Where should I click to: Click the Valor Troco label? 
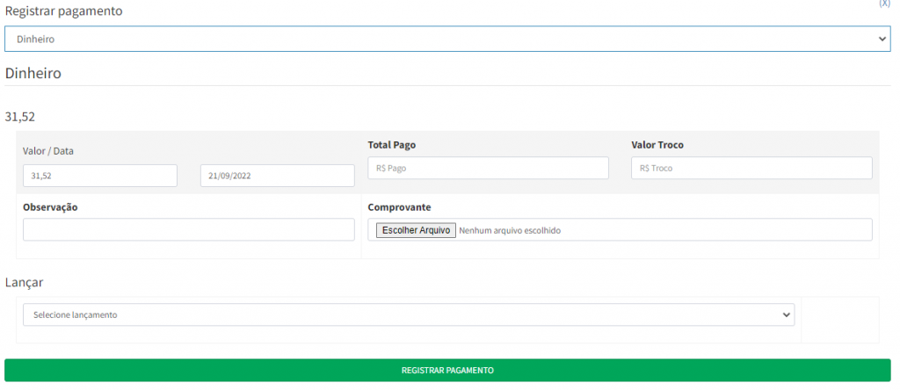[x=657, y=145]
